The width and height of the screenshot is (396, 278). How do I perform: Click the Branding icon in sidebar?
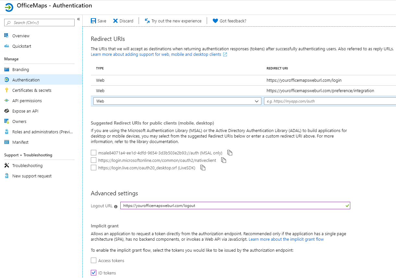pos(6,69)
